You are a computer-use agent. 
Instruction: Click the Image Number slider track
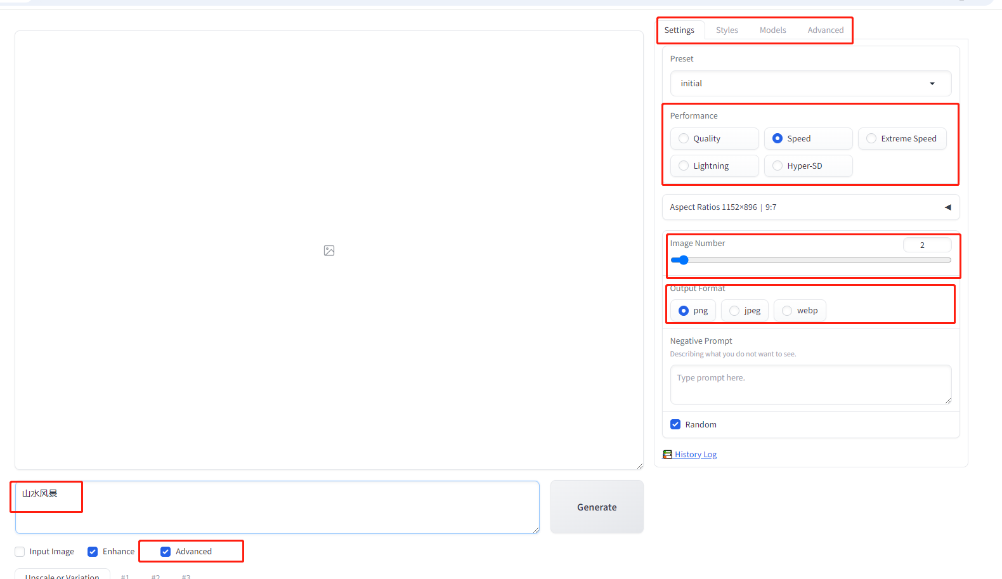(812, 260)
